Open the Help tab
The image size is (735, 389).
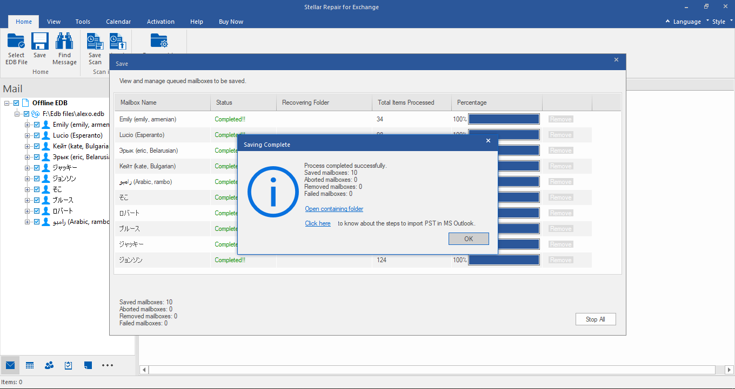(x=197, y=22)
